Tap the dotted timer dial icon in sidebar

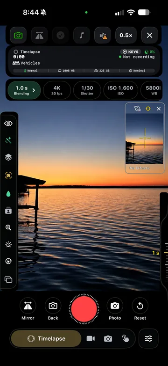[x=8, y=245]
